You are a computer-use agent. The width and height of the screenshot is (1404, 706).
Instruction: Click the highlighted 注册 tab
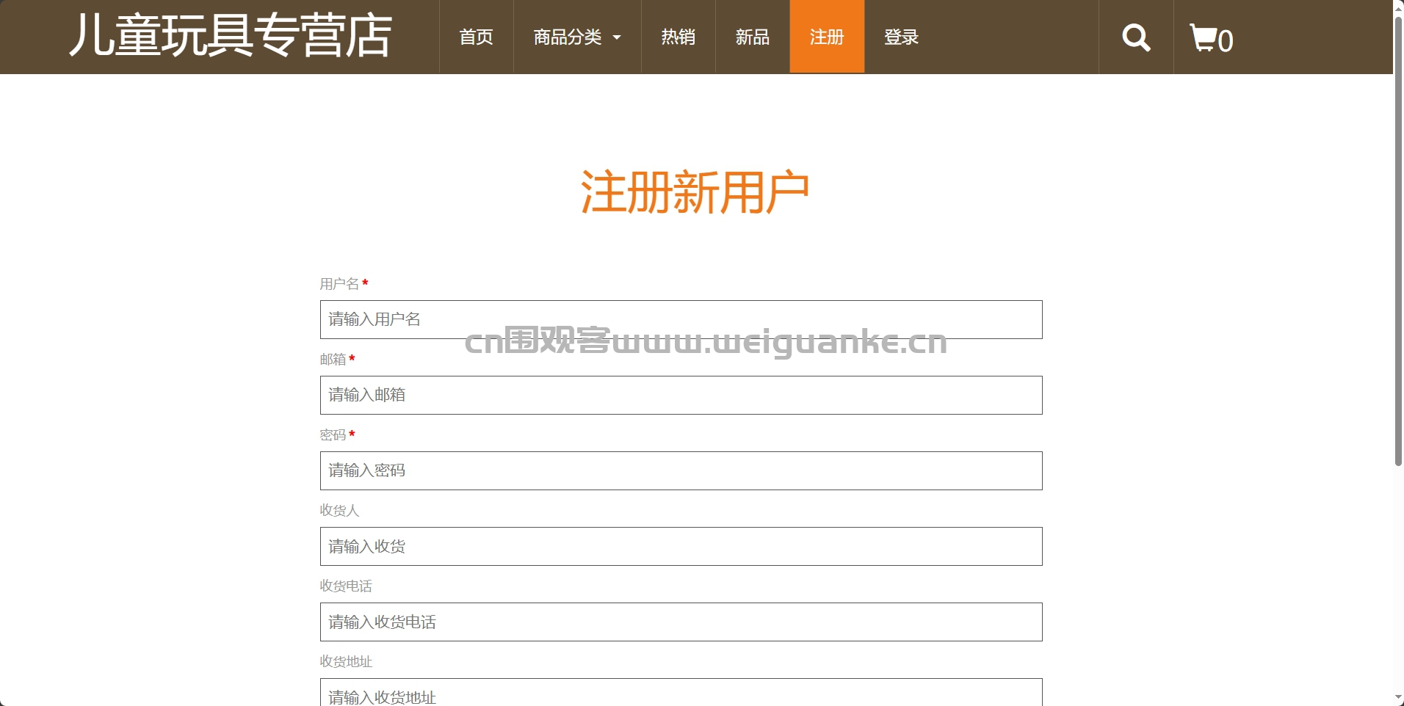tap(826, 37)
